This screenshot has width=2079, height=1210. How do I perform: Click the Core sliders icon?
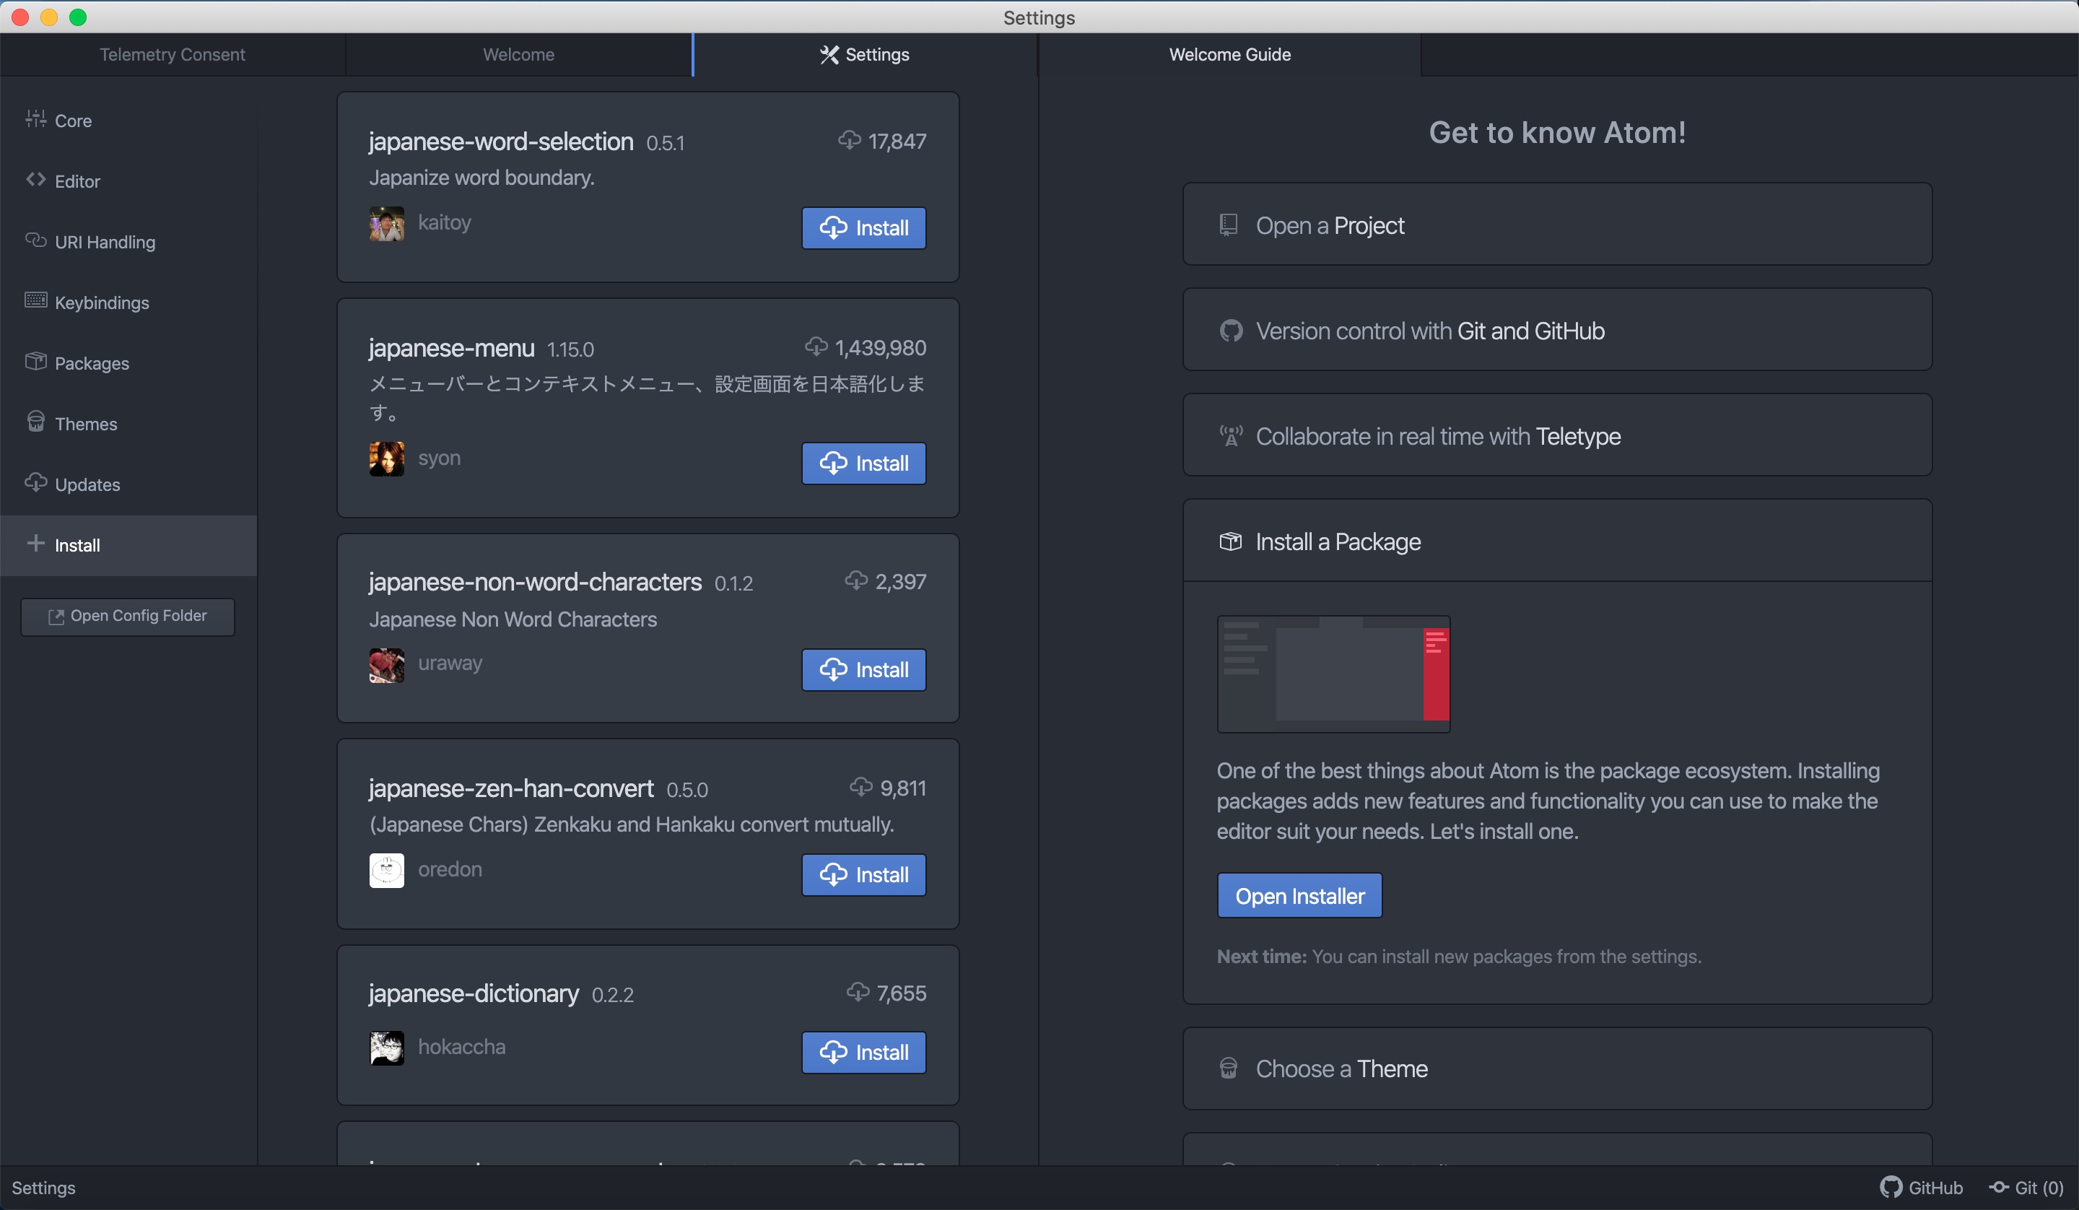(x=35, y=119)
